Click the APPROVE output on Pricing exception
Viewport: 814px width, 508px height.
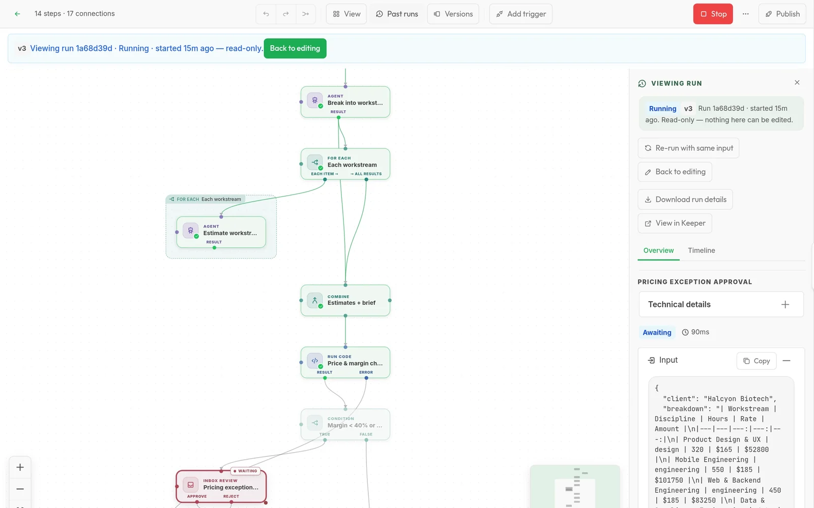point(197,496)
